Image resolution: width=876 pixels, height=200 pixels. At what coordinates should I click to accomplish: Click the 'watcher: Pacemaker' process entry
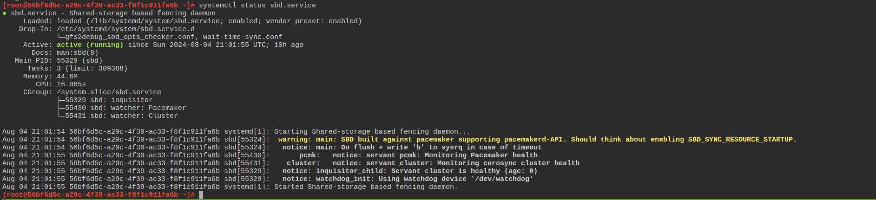[x=149, y=108]
